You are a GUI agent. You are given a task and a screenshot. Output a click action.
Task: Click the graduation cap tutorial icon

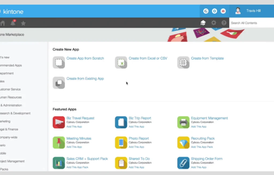(203, 23)
